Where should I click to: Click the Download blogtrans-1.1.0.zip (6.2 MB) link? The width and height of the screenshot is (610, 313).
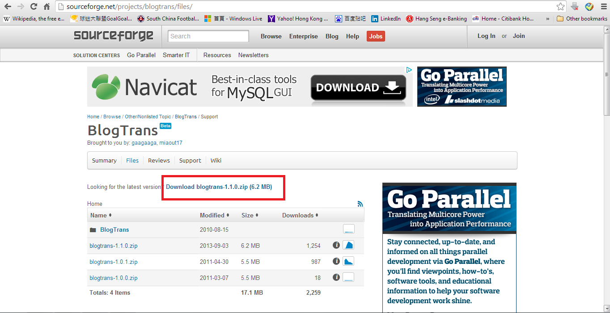219,187
